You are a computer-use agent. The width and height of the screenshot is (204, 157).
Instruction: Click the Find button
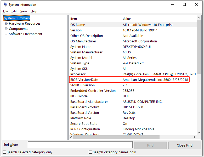point(150,145)
